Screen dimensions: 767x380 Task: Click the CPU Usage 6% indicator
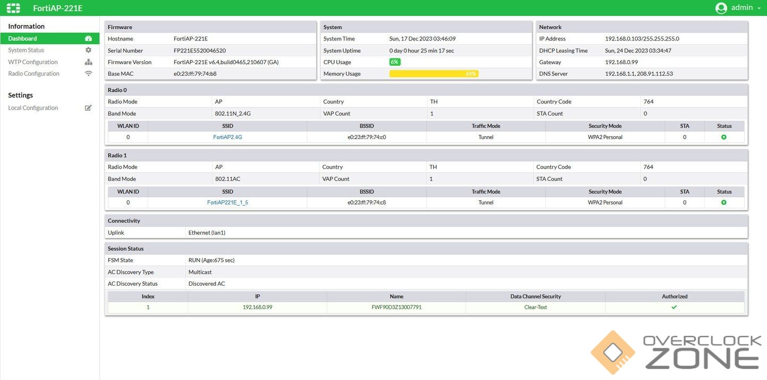click(395, 62)
